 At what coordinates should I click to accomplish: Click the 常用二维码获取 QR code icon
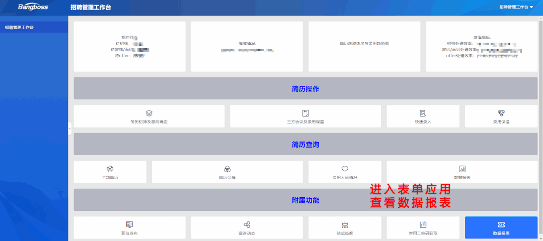coord(423,225)
